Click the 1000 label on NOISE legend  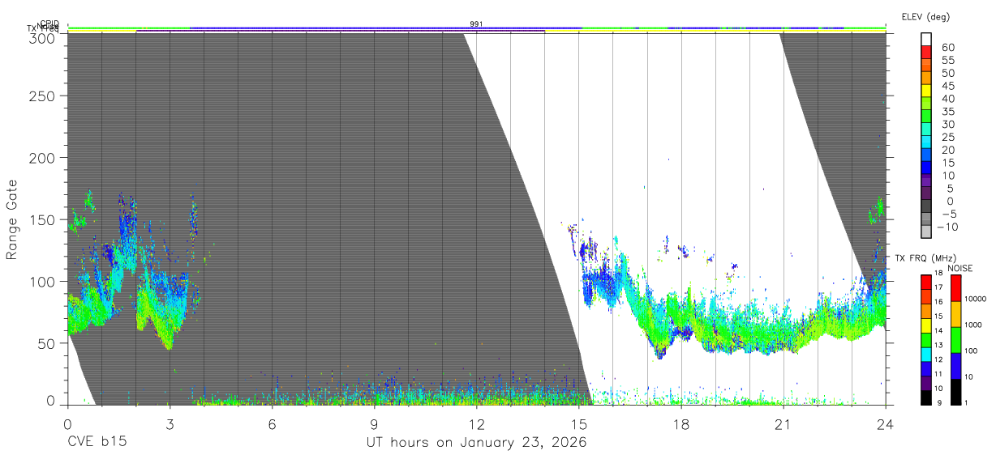pyautogui.click(x=973, y=325)
